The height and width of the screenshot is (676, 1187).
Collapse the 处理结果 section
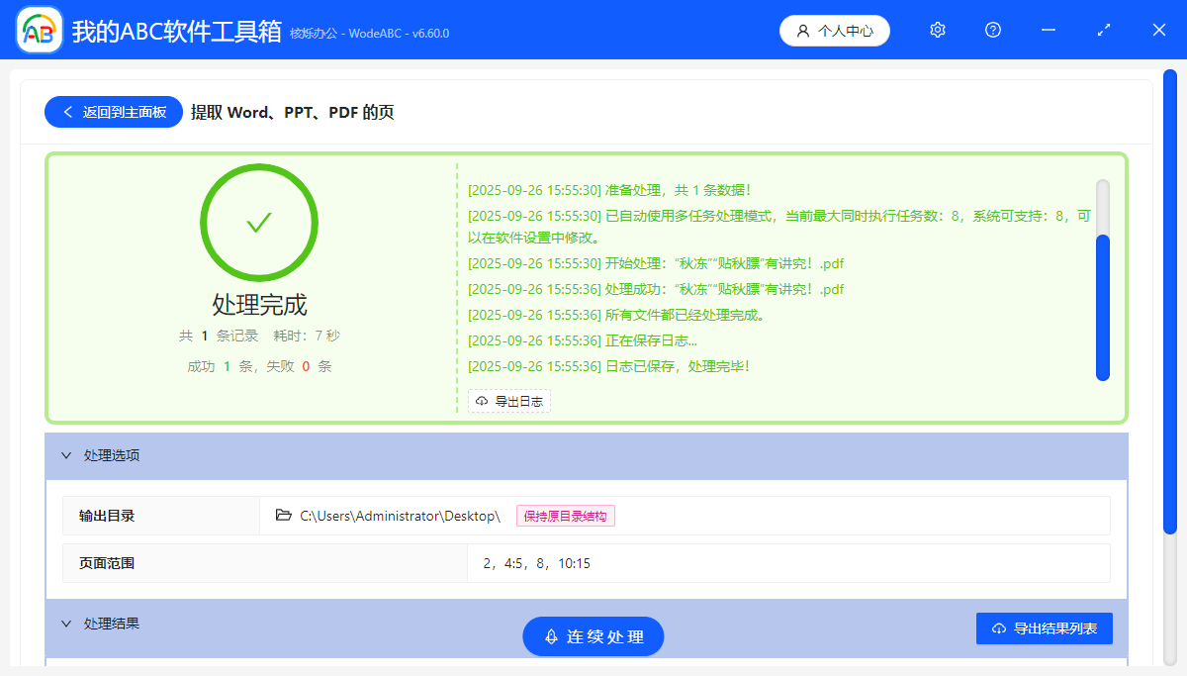click(66, 624)
